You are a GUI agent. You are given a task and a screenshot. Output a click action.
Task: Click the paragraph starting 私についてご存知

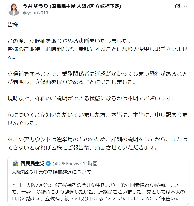98,119
